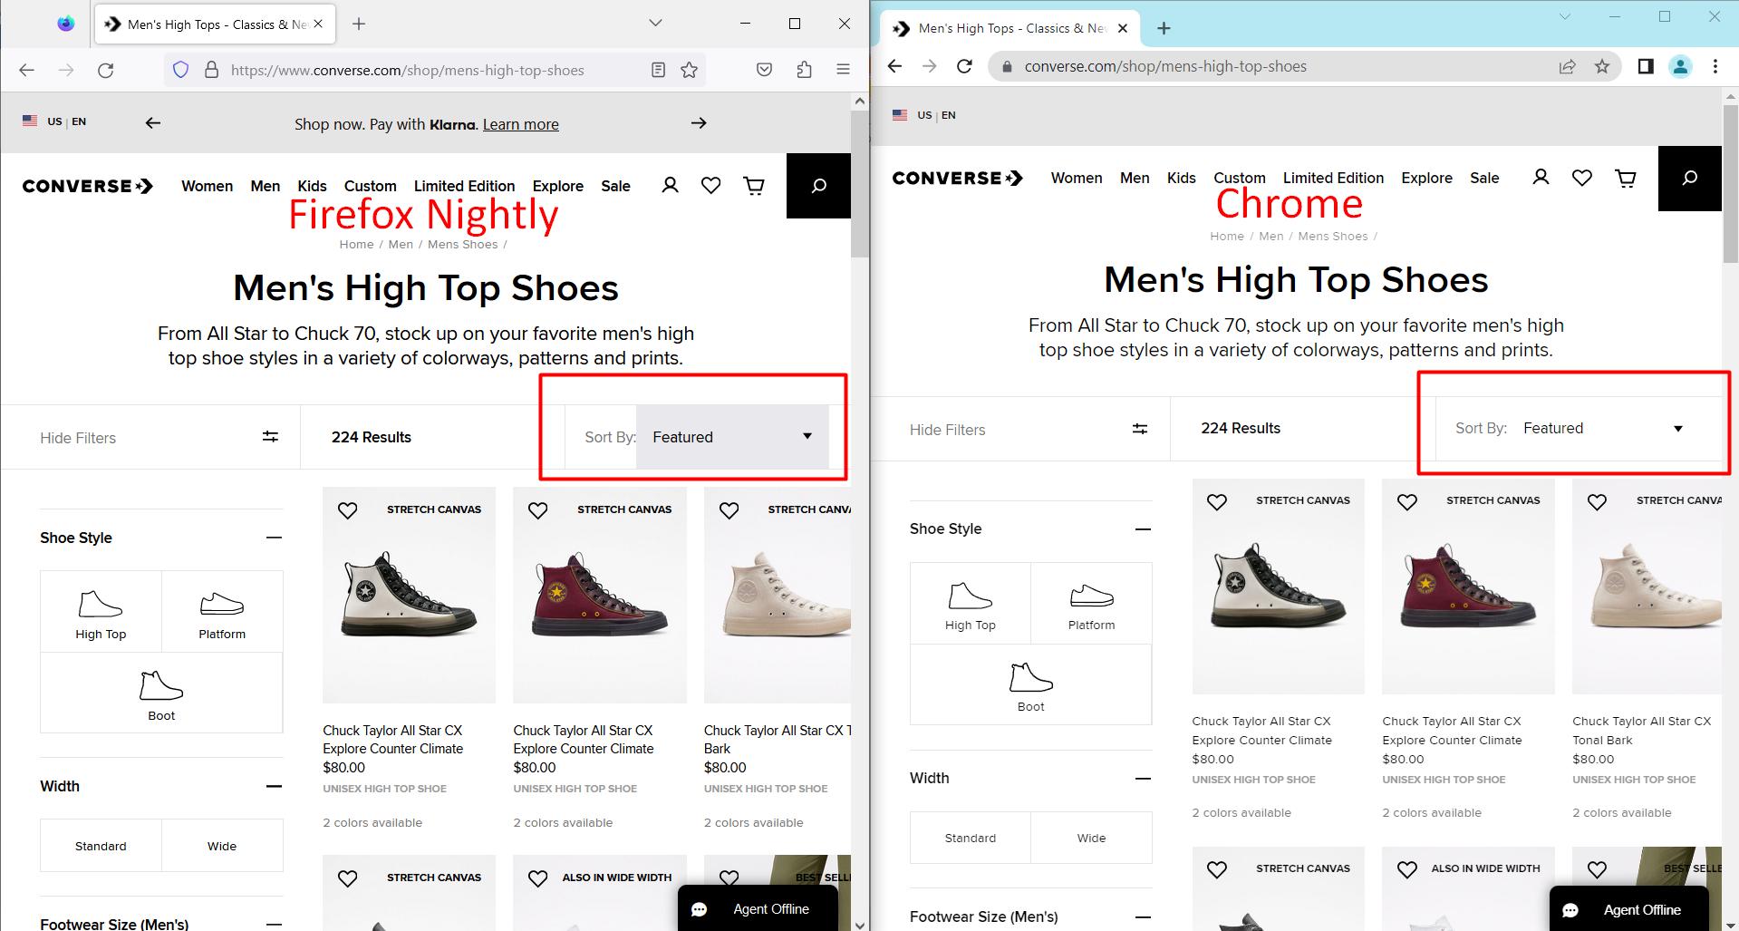
Task: Click the Learn more Klarna link
Action: pyautogui.click(x=520, y=124)
